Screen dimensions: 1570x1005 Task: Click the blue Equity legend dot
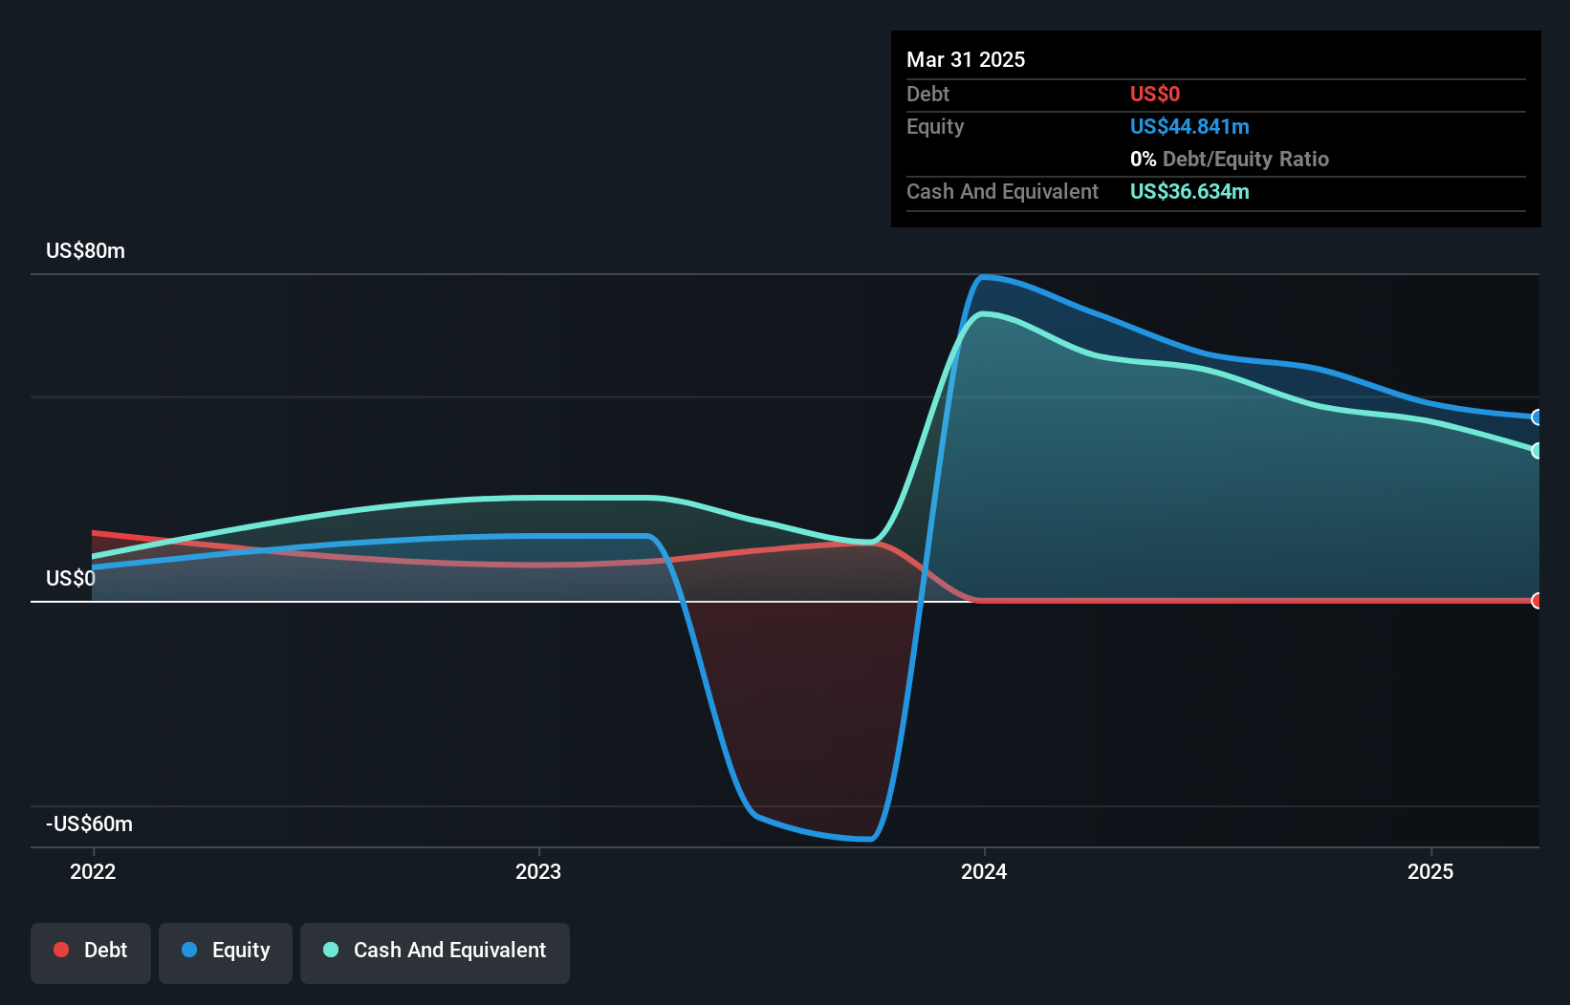189,950
